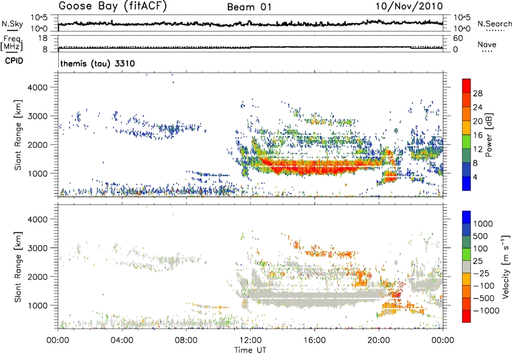
Task: Pick the light green segment of Power colorbar
Action: point(467,142)
